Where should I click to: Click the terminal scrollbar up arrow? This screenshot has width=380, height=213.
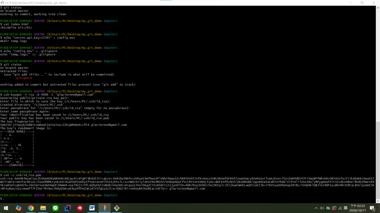378,8
